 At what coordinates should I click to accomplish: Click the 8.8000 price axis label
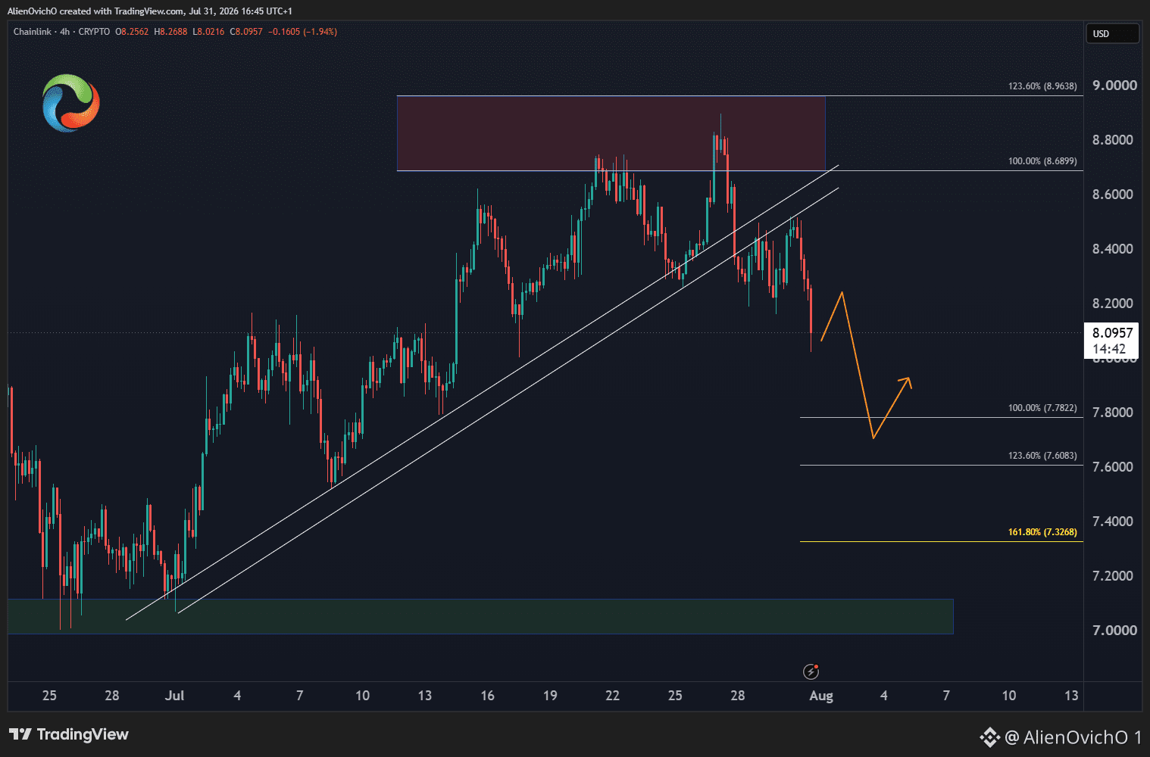pos(1114,140)
